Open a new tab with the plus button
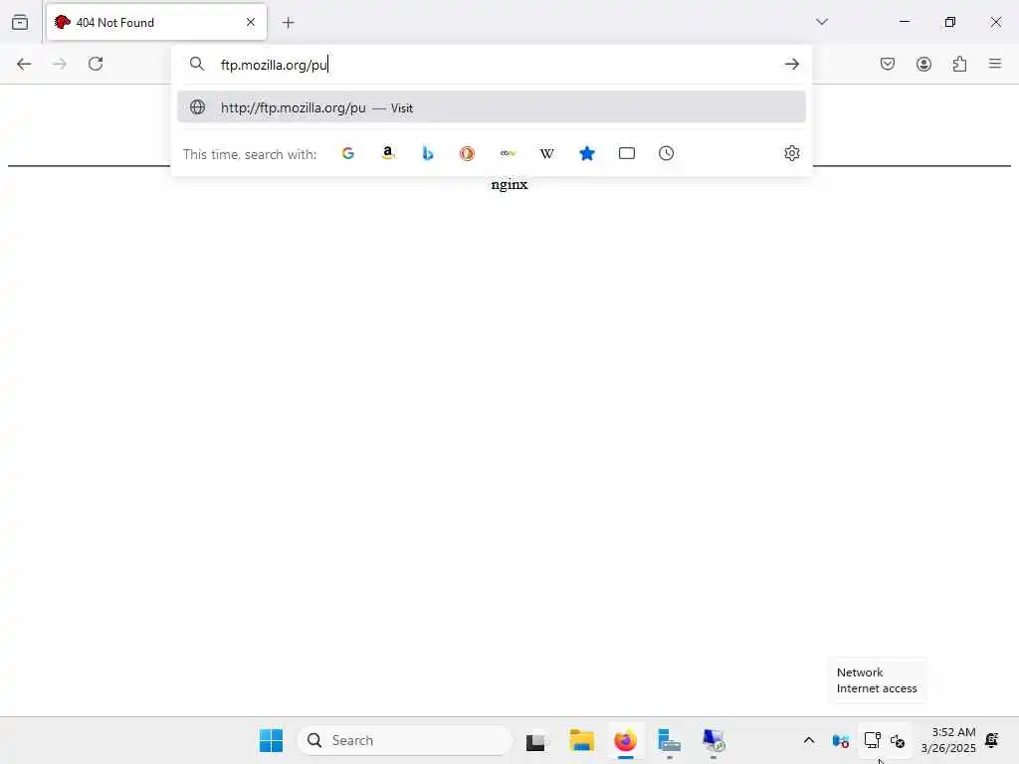This screenshot has width=1019, height=764. (x=289, y=23)
